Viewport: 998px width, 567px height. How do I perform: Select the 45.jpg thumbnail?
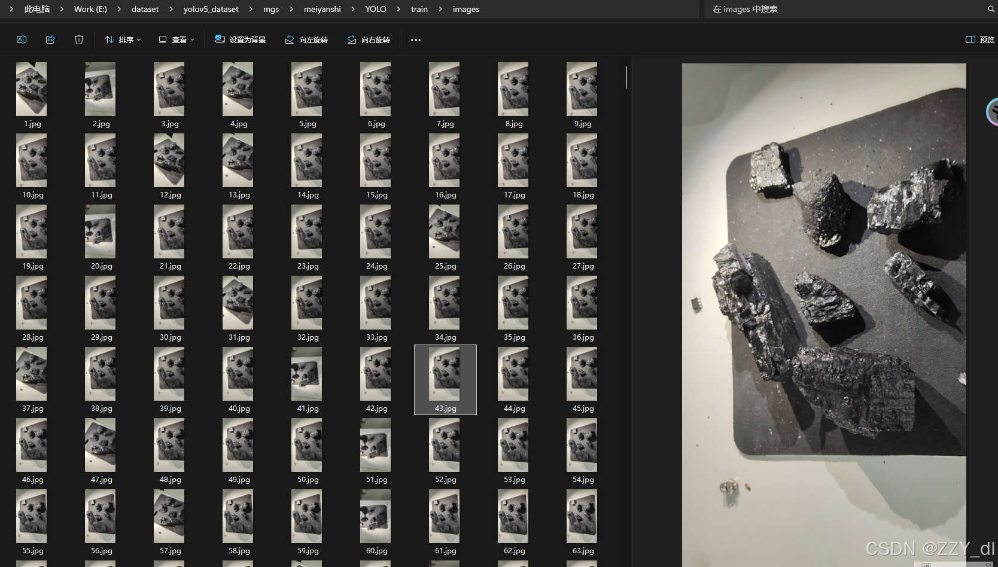point(582,374)
